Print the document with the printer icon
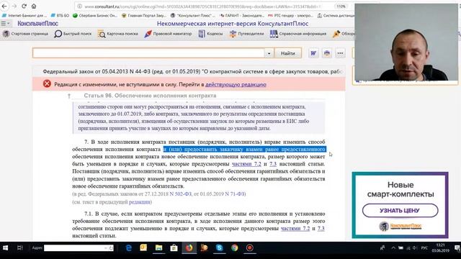461x259 pixels. pyautogui.click(x=326, y=53)
